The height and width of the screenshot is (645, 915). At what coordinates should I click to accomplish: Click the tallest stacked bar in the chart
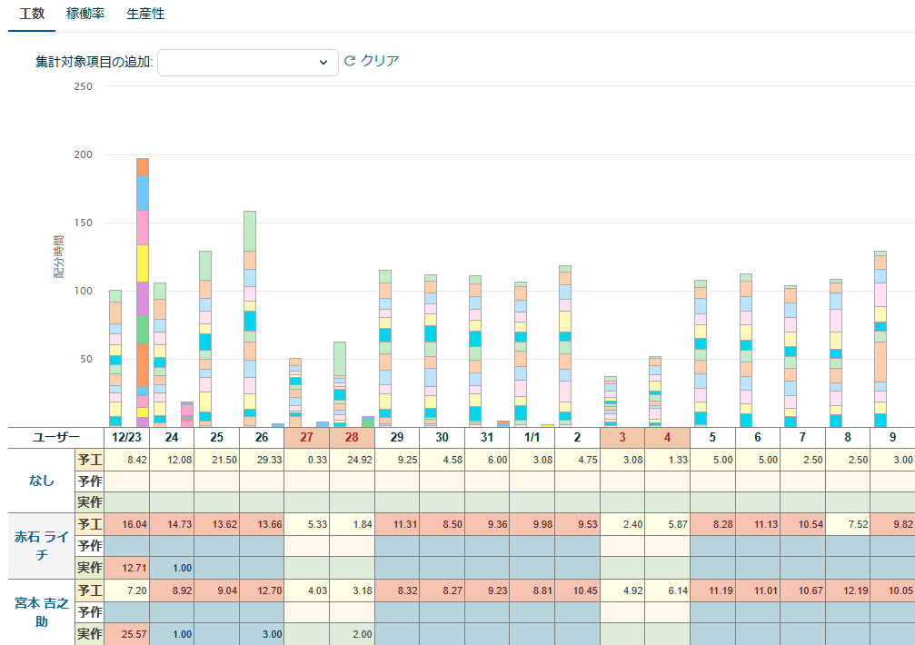(143, 291)
